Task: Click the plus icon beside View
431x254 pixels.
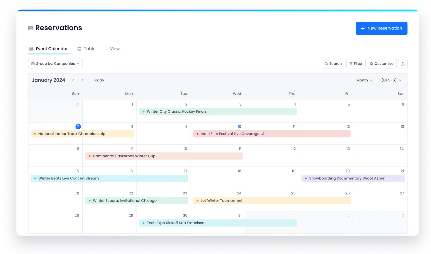Action: point(107,49)
